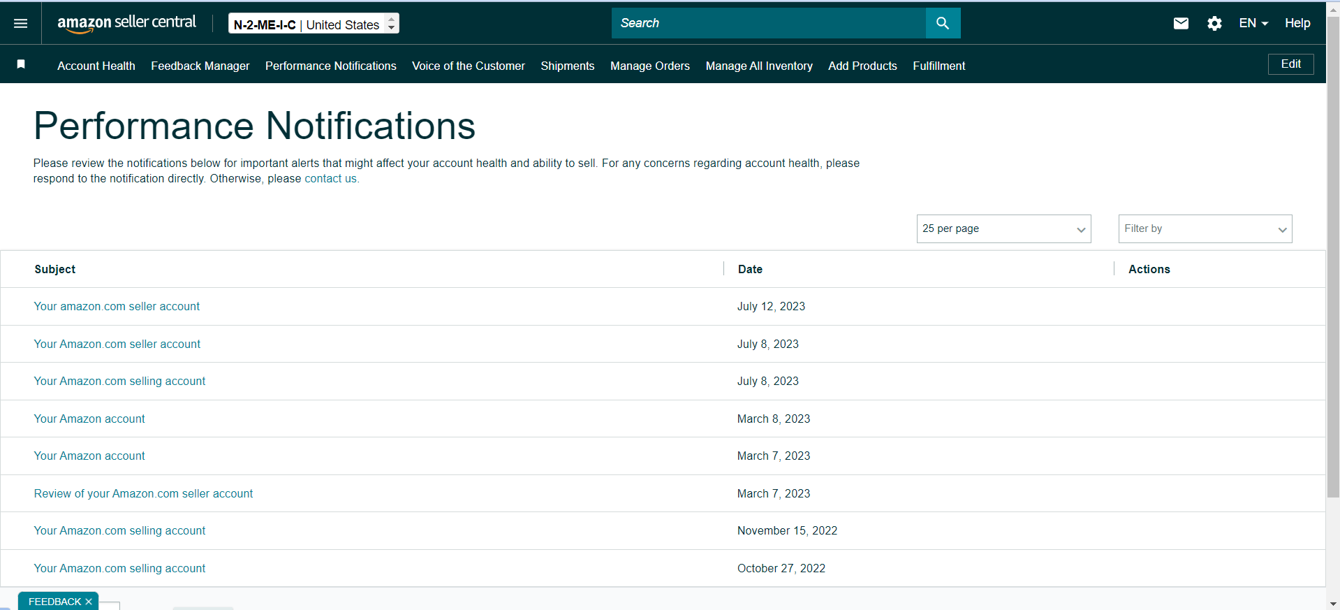The width and height of the screenshot is (1340, 610).
Task: Open the March 8, 2023 'Your Amazon account' notification
Action: (89, 419)
